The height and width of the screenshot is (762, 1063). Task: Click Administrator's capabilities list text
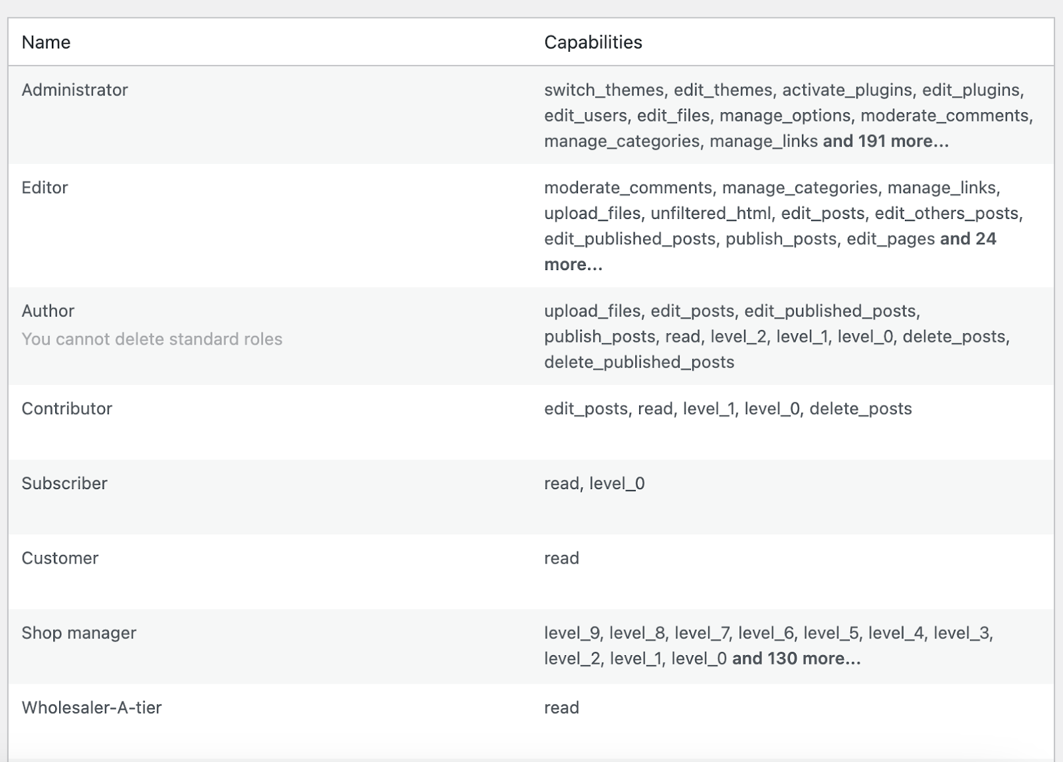(789, 115)
